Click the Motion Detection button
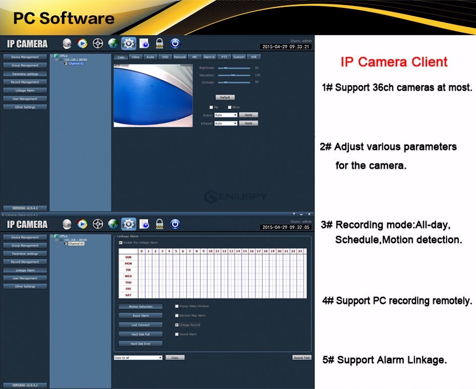Screen dimensions: 476x389 click(x=140, y=307)
